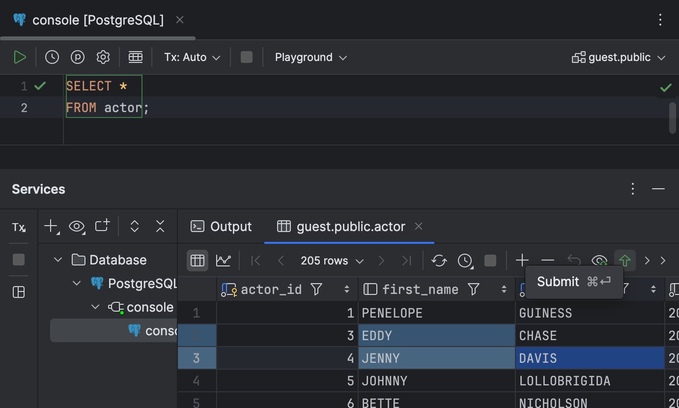Switch results to chart view

224,261
